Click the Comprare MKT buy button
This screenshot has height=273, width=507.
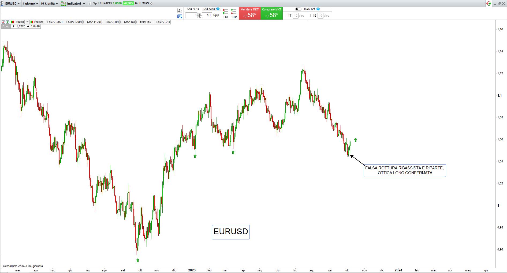pyautogui.click(x=271, y=13)
